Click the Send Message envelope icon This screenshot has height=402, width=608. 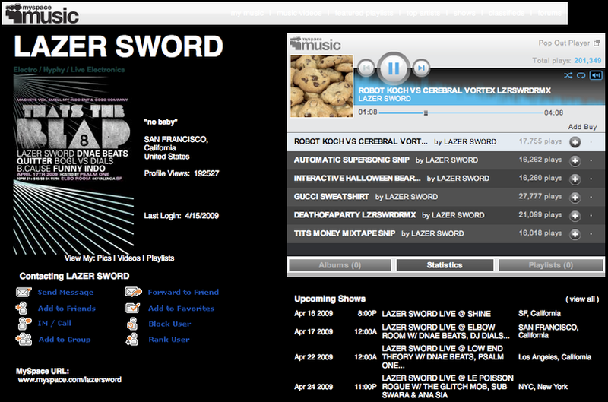pyautogui.click(x=24, y=292)
